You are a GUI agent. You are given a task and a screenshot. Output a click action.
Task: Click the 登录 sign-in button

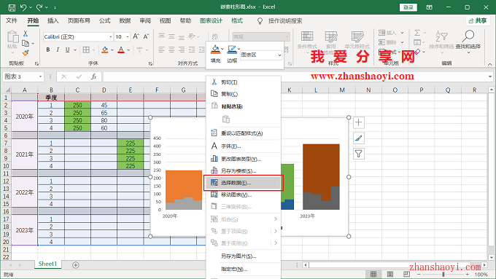408,7
